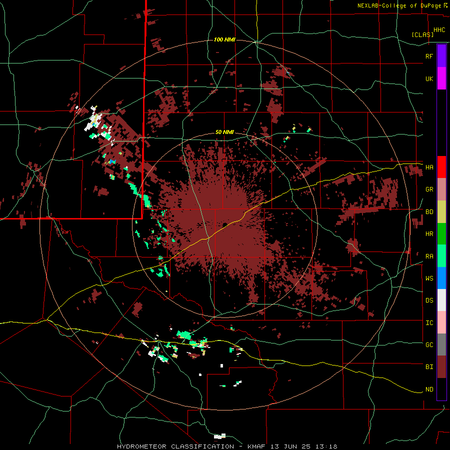The image size is (450, 450).
Task: Click the 100 NMI range ring label
Action: click(224, 39)
